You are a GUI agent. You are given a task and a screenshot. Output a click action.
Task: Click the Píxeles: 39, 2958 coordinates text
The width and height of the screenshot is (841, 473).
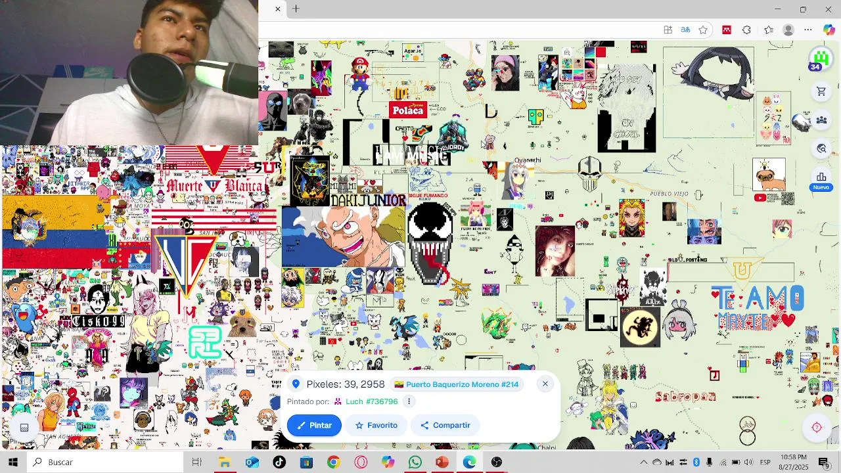pos(346,384)
